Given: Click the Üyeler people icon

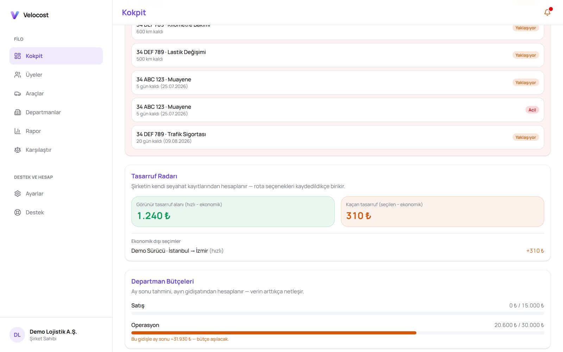Looking at the screenshot, I should 18,75.
